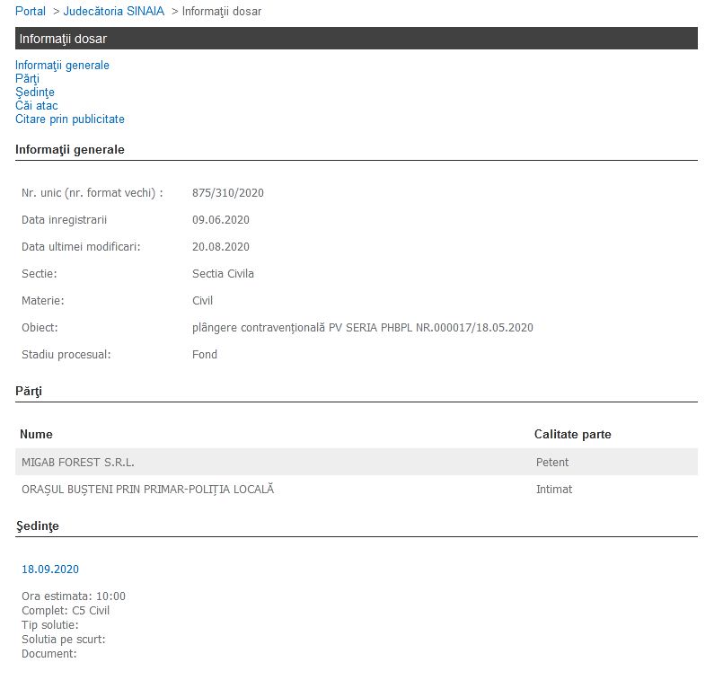The width and height of the screenshot is (723, 689).
Task: Click the dark Informaţii dosar header bar
Action: pyautogui.click(x=356, y=39)
